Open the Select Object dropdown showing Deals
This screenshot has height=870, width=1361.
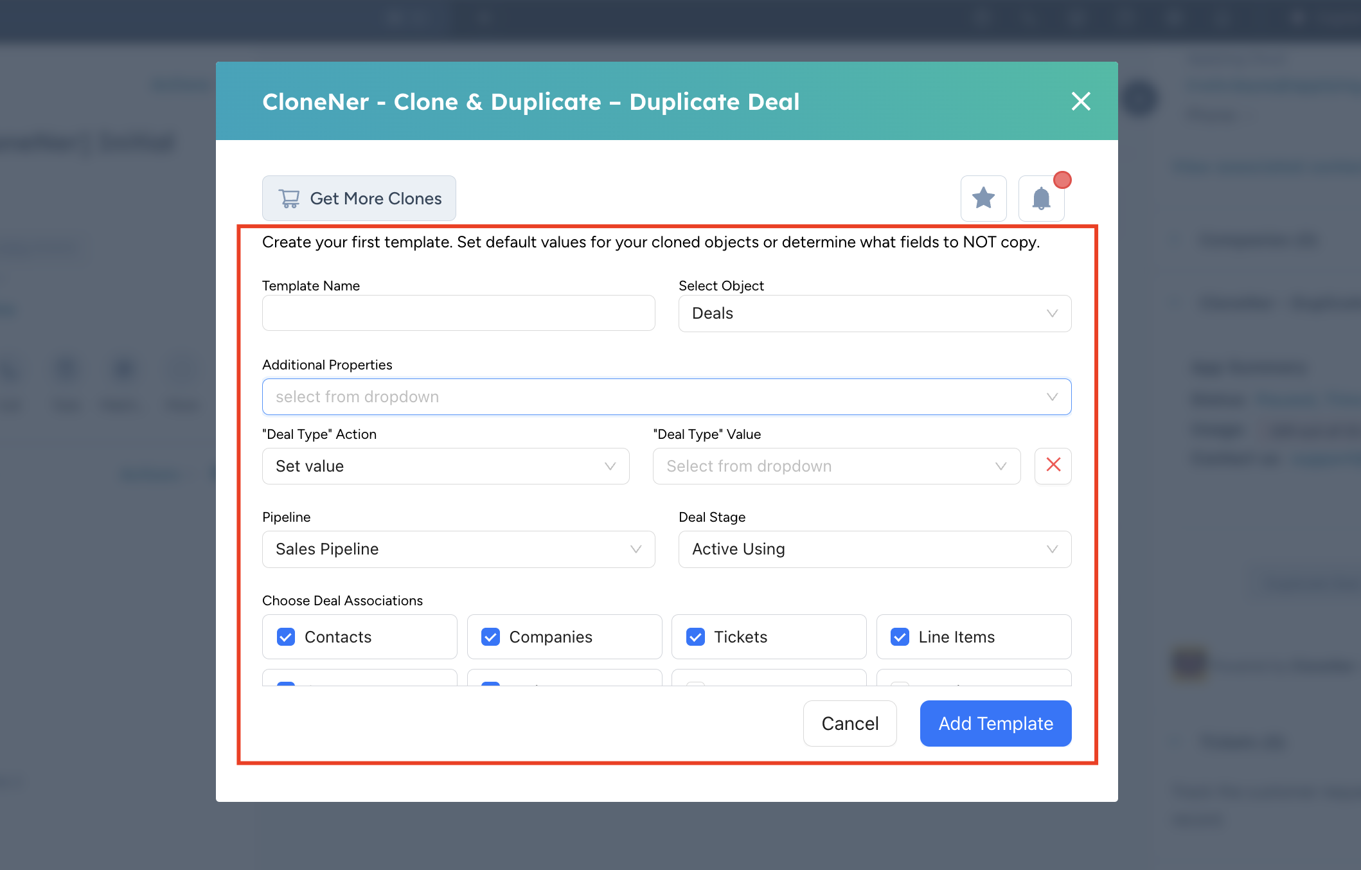pyautogui.click(x=875, y=314)
